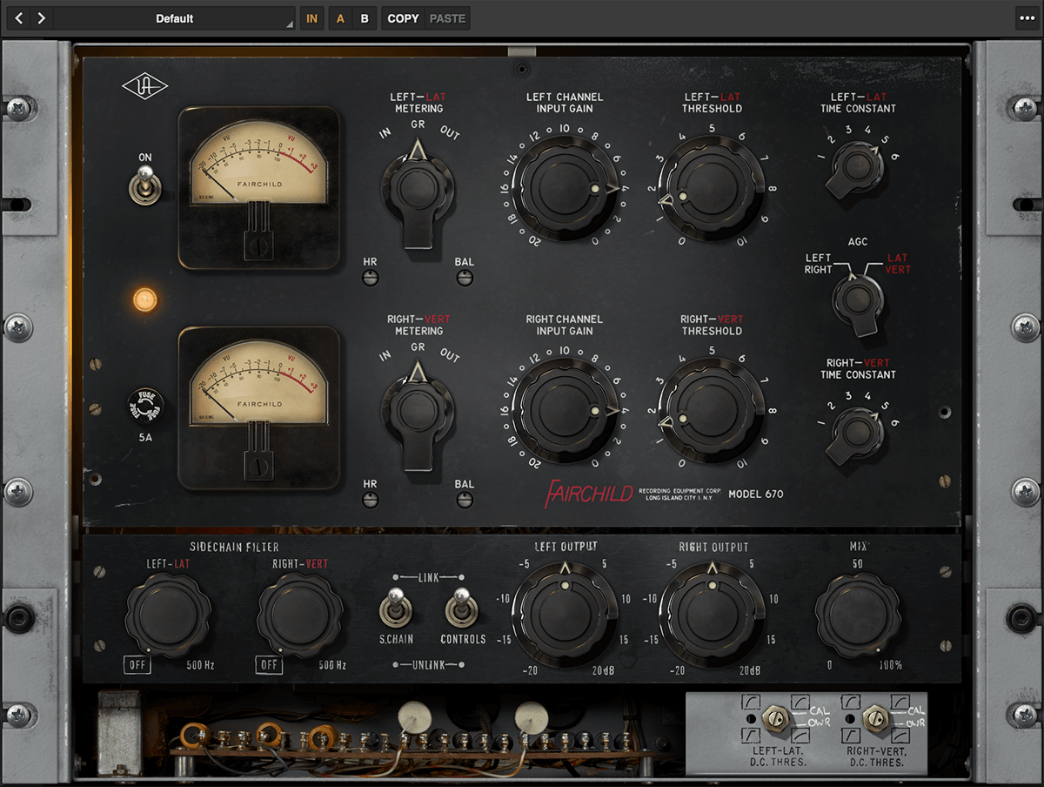Click OFF under Left-Lat sidechain filter
Screen dimensions: 1044x787
[x=137, y=665]
